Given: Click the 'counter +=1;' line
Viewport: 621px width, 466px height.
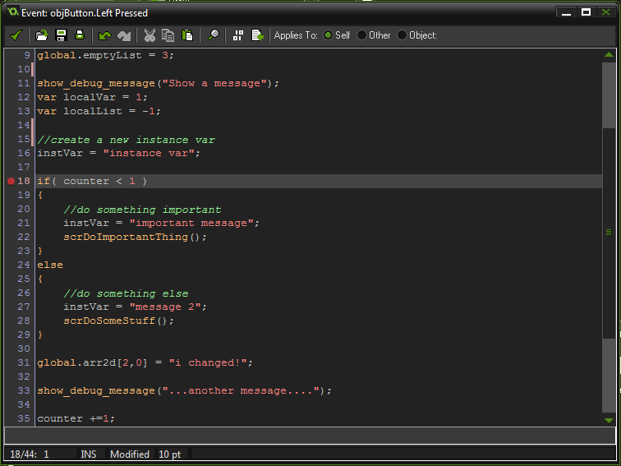Looking at the screenshot, I should tap(76, 418).
